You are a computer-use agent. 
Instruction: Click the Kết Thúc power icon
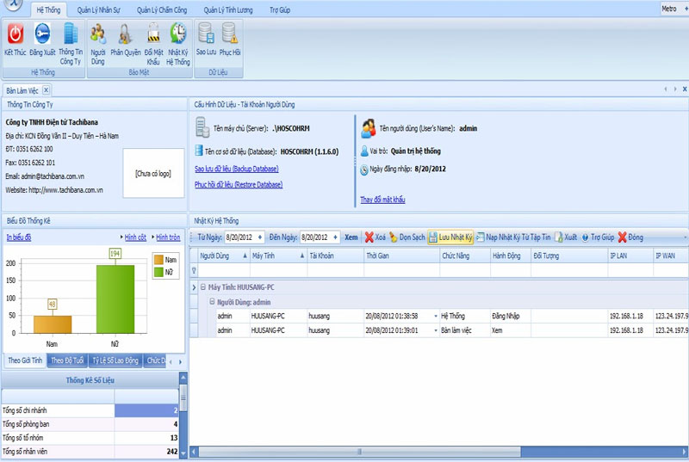[15, 34]
